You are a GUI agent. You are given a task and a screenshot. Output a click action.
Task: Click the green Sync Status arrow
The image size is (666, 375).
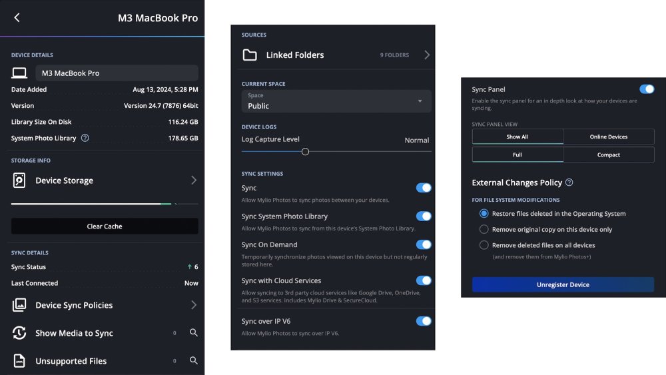coord(189,266)
